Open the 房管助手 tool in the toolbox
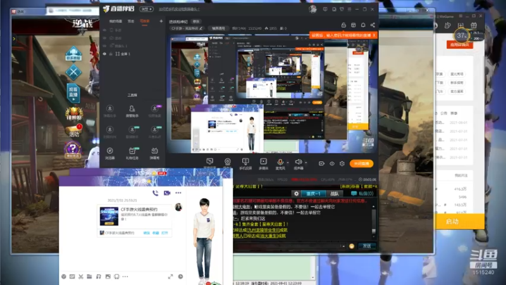The width and height of the screenshot is (506, 285). click(132, 111)
